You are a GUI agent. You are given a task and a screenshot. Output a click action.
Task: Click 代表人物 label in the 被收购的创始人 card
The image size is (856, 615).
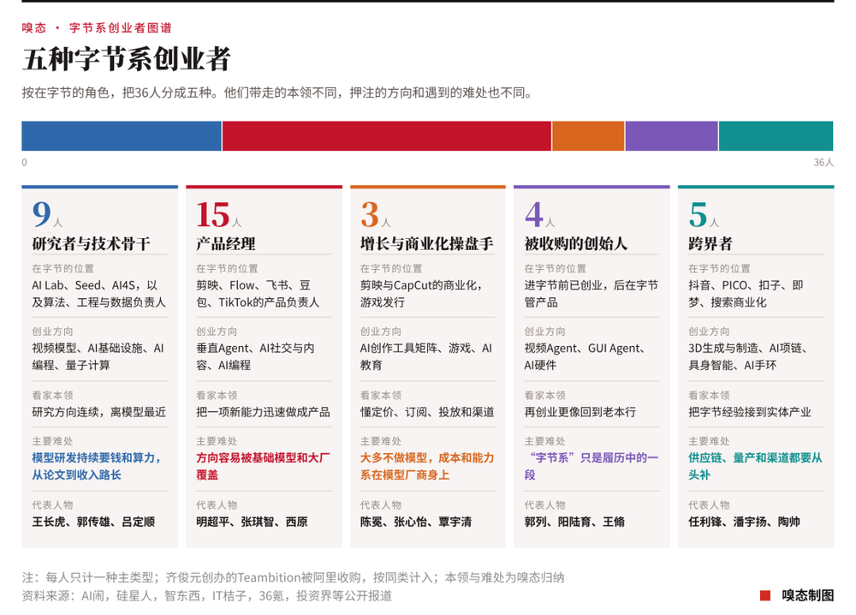pos(544,505)
